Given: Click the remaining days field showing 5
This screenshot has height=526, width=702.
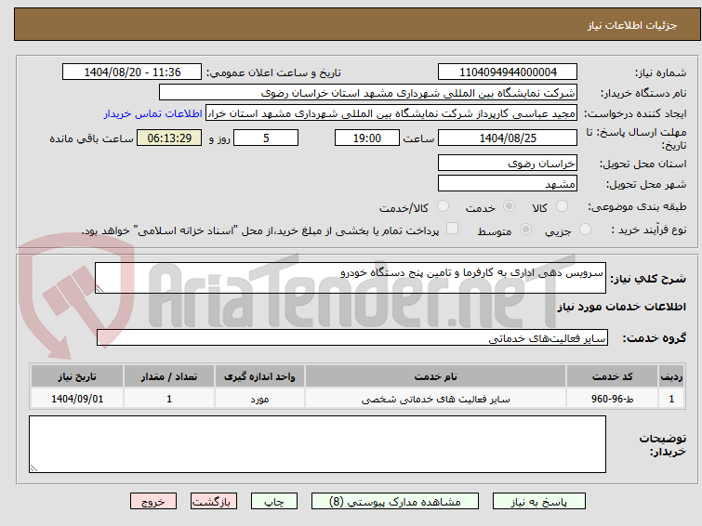Looking at the screenshot, I should (266, 138).
